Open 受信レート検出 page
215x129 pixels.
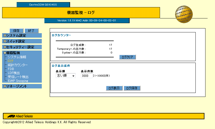[18, 77]
